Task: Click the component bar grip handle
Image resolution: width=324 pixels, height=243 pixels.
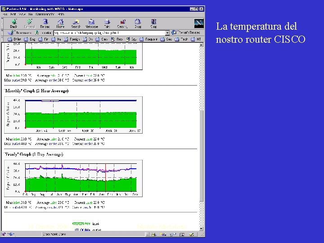Action: click(x=147, y=234)
